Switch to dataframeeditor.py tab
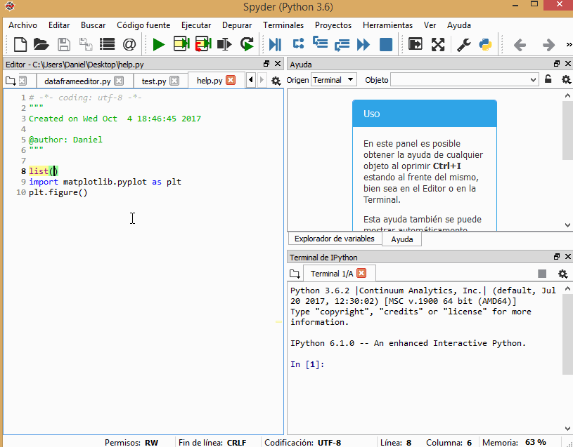 coord(77,81)
